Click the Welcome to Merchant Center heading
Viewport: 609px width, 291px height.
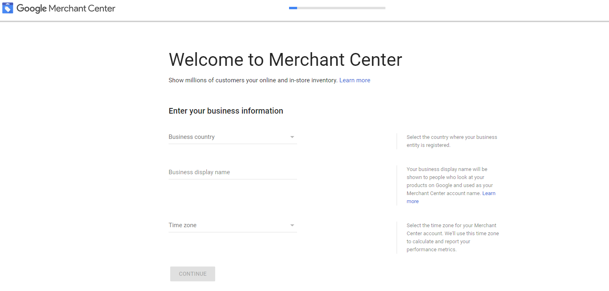click(x=285, y=59)
